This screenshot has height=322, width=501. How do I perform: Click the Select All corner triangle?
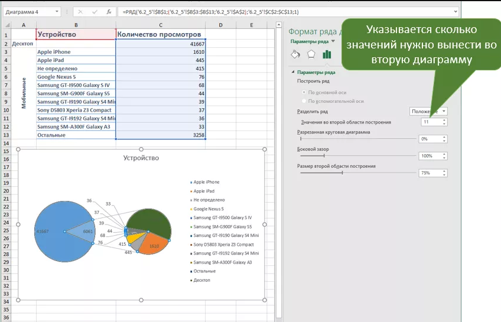[7, 25]
